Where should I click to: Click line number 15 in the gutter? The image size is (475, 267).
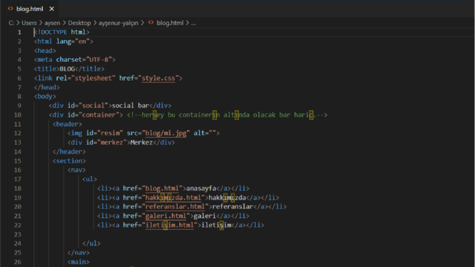click(17, 161)
